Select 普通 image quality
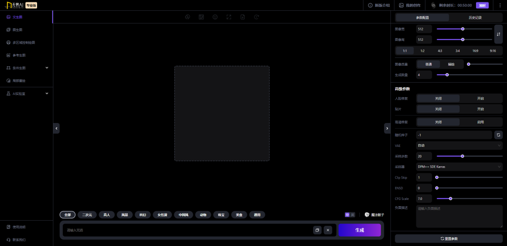 coord(429,64)
